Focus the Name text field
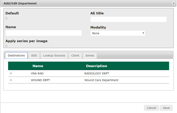177x113 pixels. (44, 33)
